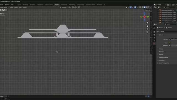Open the Render properties tab icon
Viewport: 177px width, 100px height.
pos(154,32)
